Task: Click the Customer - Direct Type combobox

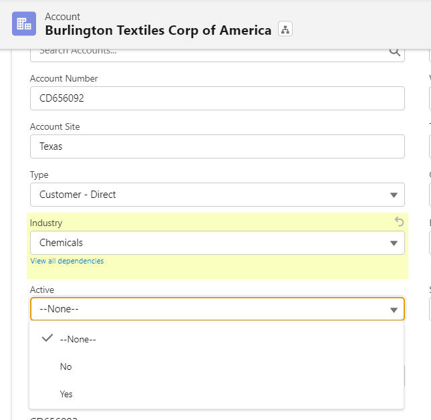Action: tap(207, 195)
